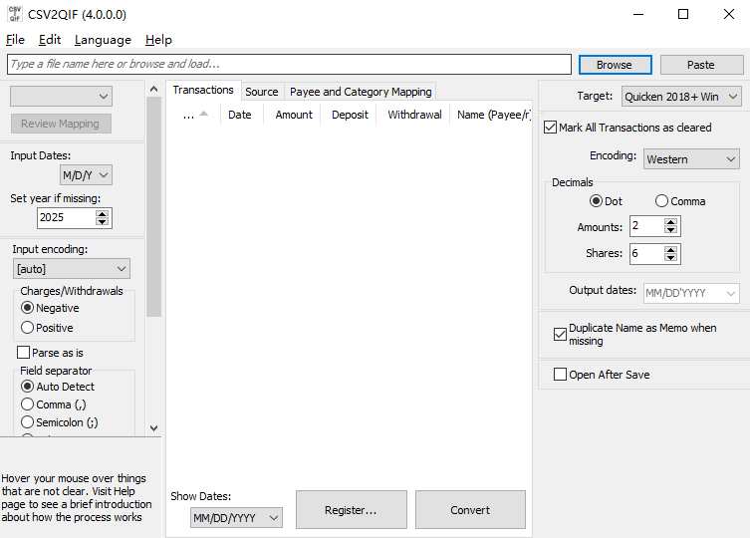Click the CSV2QIF app icon in title bar
750x538 pixels.
click(16, 15)
